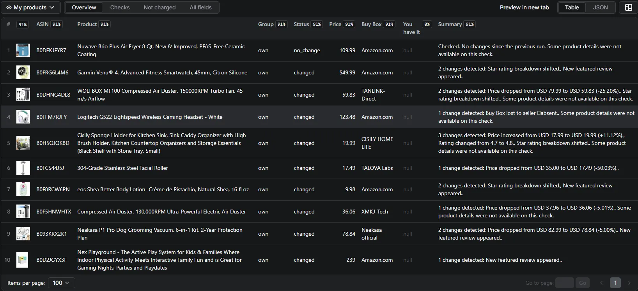Click the Nex Playground product thumbnail

tap(23, 260)
